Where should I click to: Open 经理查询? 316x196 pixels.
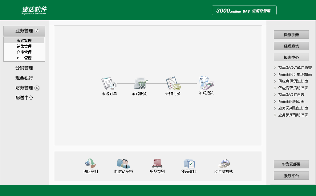[291, 46]
